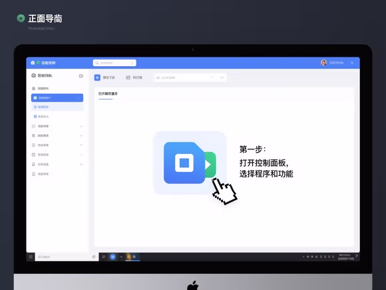Expand the first collapsed group below the sub-items

point(57,126)
